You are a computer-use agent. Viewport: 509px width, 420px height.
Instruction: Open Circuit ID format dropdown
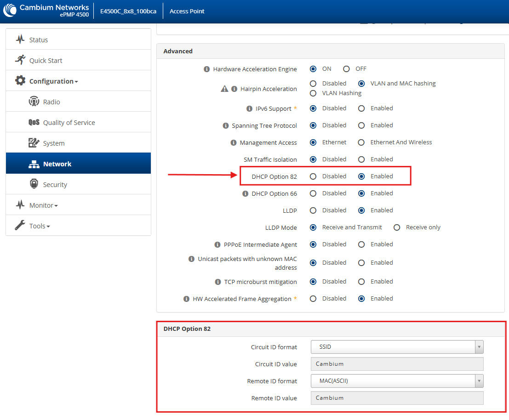[x=397, y=346]
